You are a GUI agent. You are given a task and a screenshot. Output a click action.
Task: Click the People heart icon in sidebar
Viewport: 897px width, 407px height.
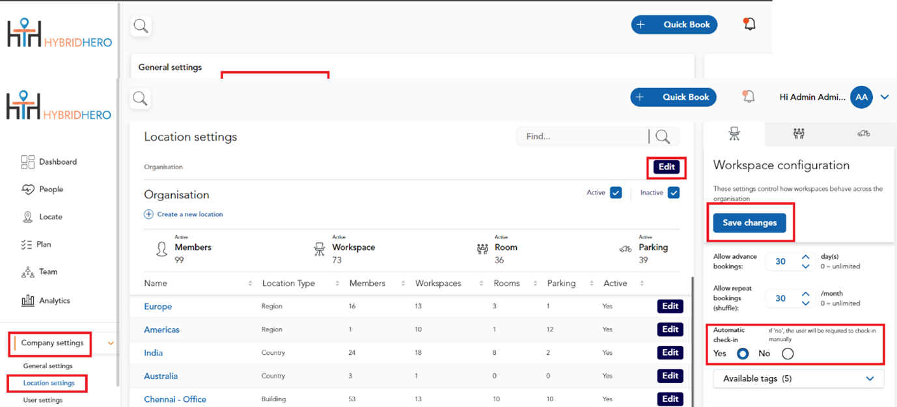[x=28, y=189]
